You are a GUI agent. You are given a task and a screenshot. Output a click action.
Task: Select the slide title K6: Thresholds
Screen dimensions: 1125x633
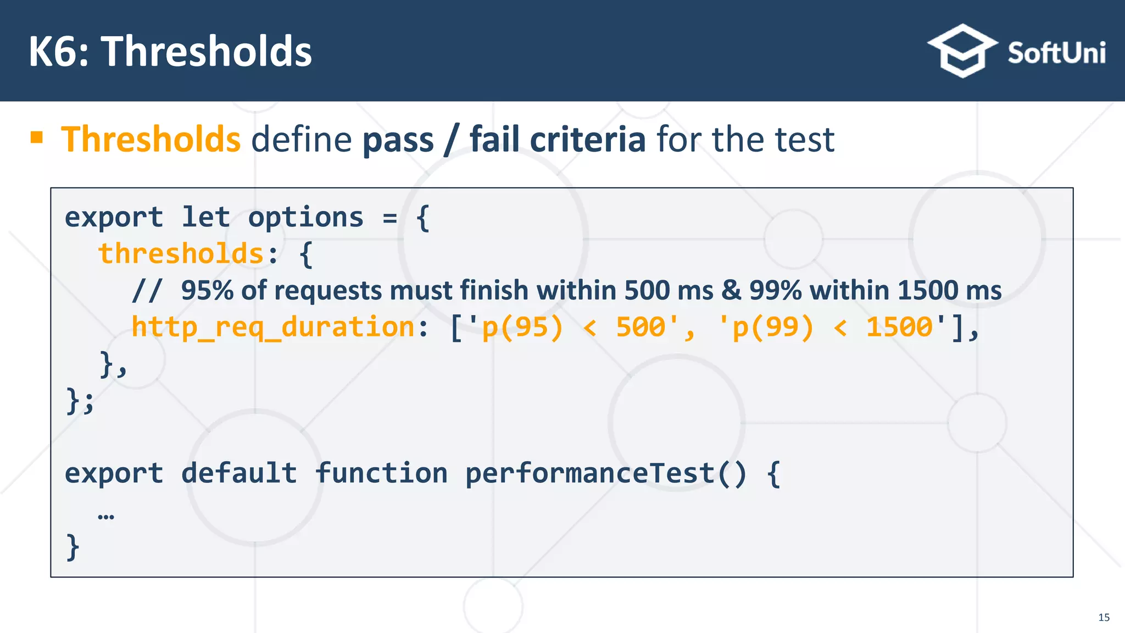click(x=170, y=51)
